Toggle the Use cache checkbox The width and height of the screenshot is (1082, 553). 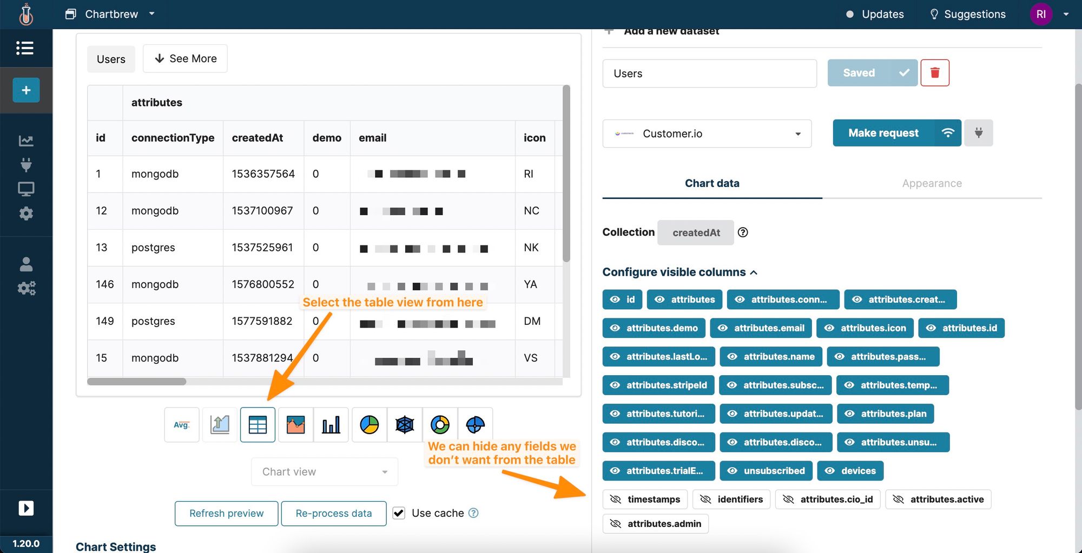pos(399,513)
